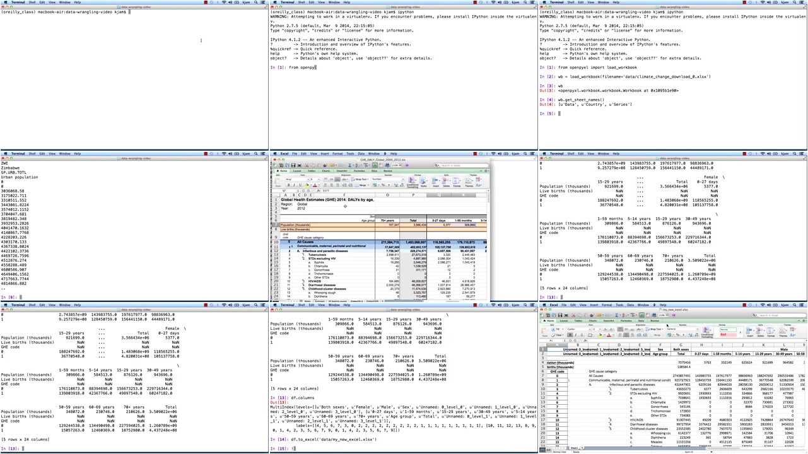Open font size box in my_new_excel.xlsx
808x454 pixels.
tap(597, 329)
